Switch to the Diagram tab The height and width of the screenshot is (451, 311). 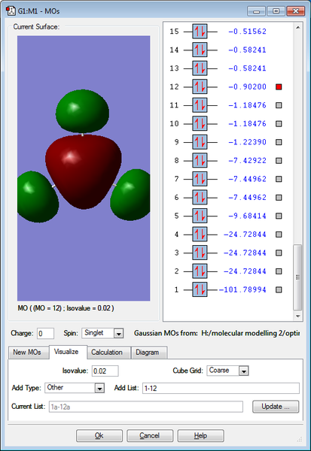[149, 353]
